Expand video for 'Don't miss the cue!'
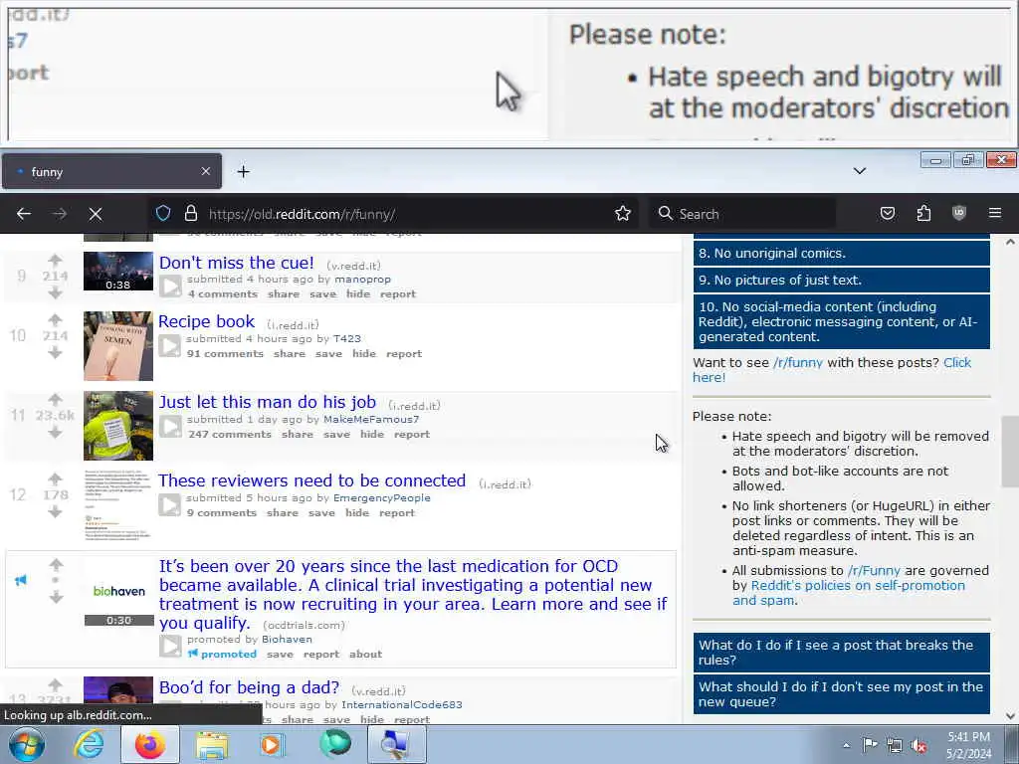The width and height of the screenshot is (1019, 764). click(171, 286)
